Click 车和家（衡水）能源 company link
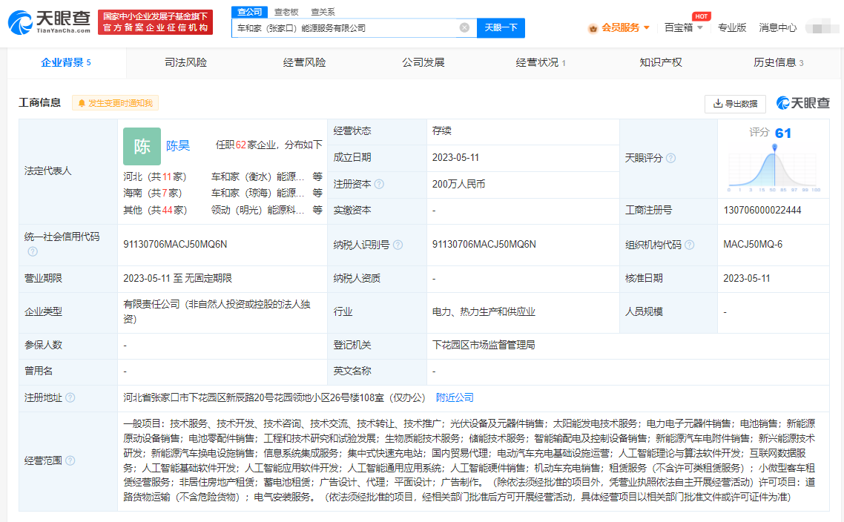This screenshot has width=844, height=522. pyautogui.click(x=258, y=177)
